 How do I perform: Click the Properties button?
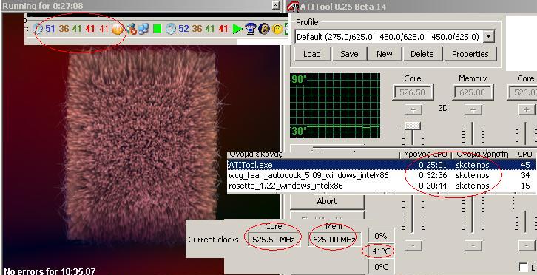(x=470, y=54)
